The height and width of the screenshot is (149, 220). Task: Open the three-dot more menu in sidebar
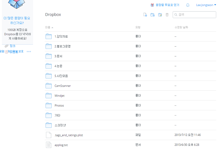(29, 52)
